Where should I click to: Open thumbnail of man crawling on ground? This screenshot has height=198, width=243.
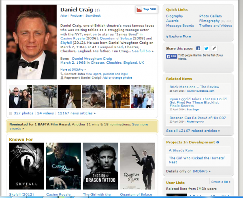pos(94,97)
